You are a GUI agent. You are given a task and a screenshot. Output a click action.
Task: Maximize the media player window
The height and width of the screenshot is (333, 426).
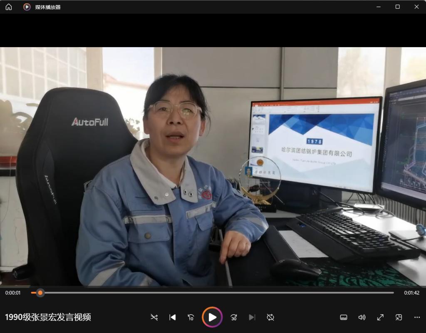[x=397, y=7]
